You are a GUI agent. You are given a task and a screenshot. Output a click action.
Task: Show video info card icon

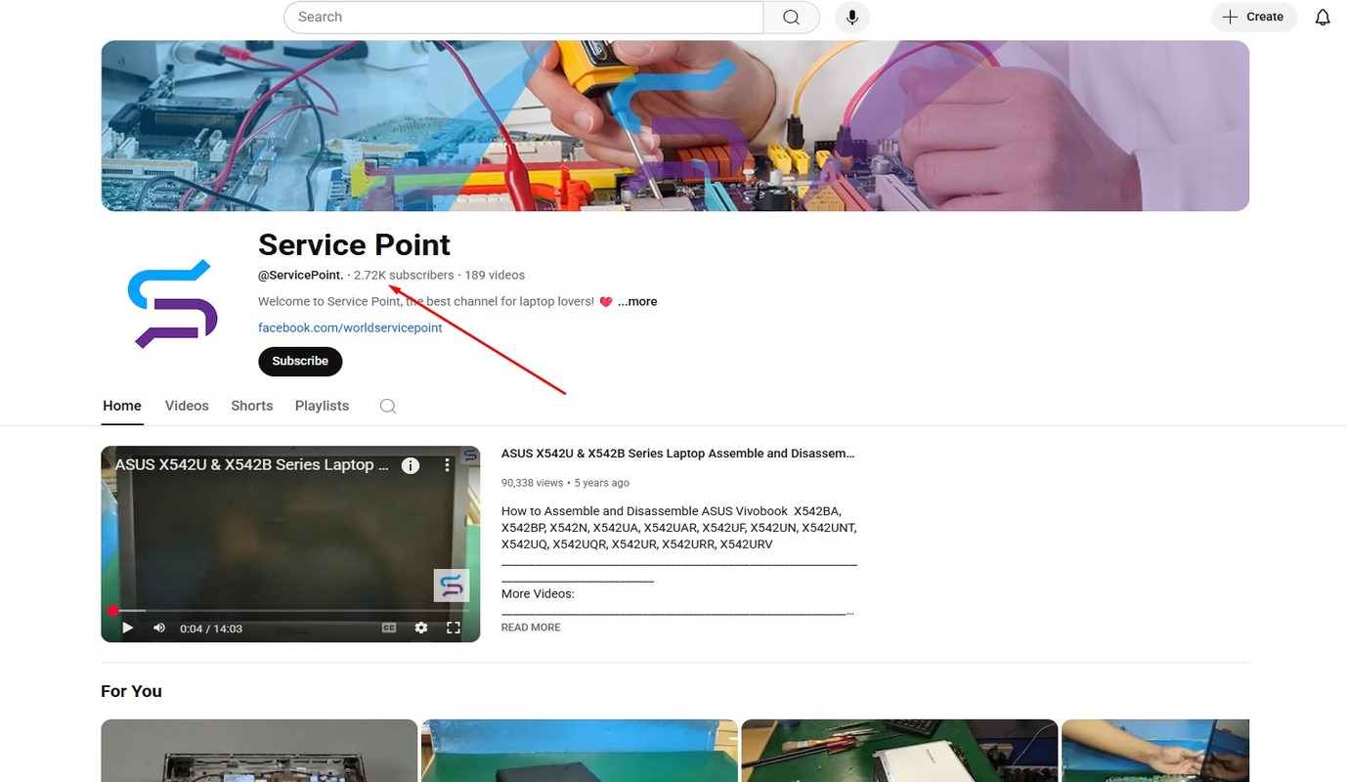coord(411,465)
